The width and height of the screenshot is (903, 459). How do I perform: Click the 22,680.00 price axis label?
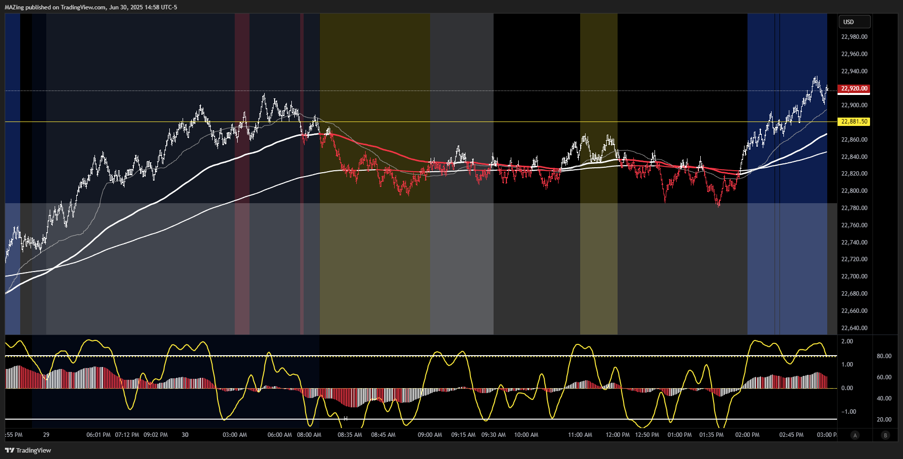point(854,294)
